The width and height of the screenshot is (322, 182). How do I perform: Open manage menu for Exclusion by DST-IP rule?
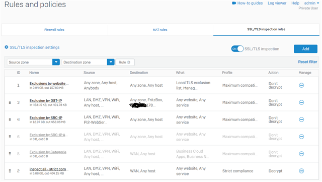(x=301, y=102)
